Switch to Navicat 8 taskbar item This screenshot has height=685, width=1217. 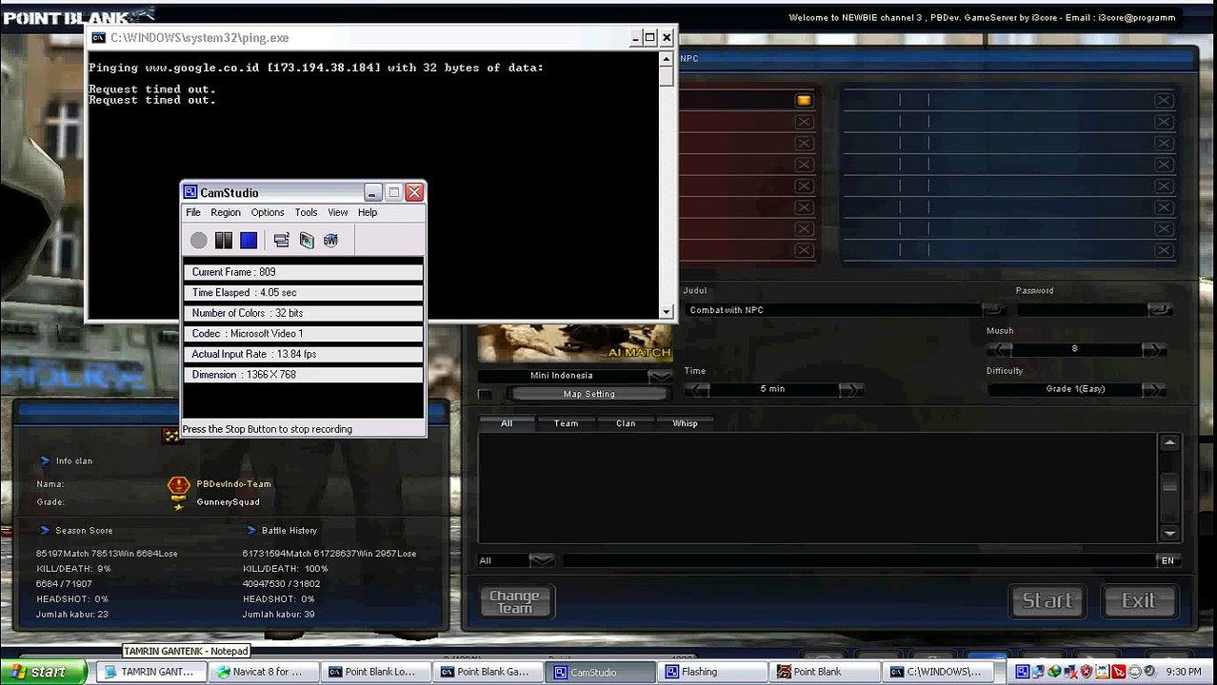pyautogui.click(x=263, y=672)
